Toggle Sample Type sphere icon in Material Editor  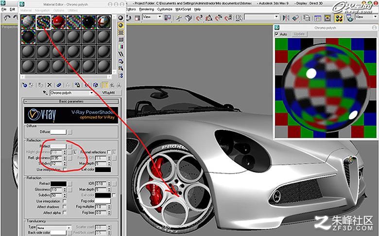point(121,18)
